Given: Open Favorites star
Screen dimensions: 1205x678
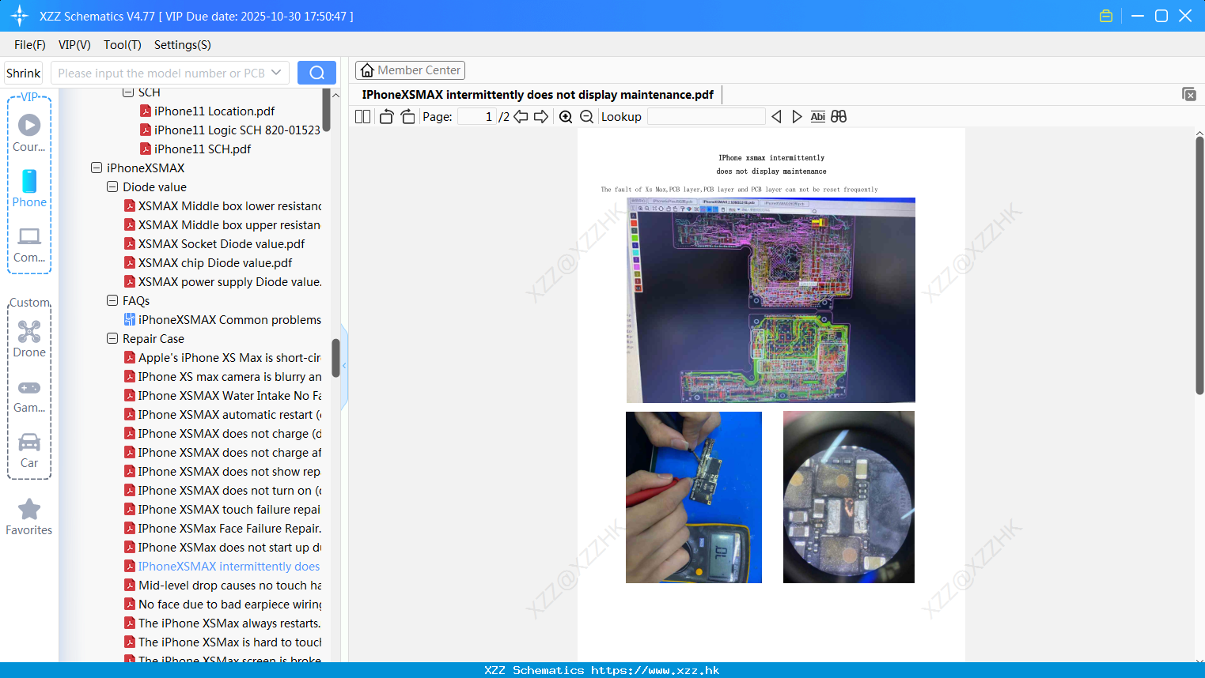Looking at the screenshot, I should tap(29, 518).
